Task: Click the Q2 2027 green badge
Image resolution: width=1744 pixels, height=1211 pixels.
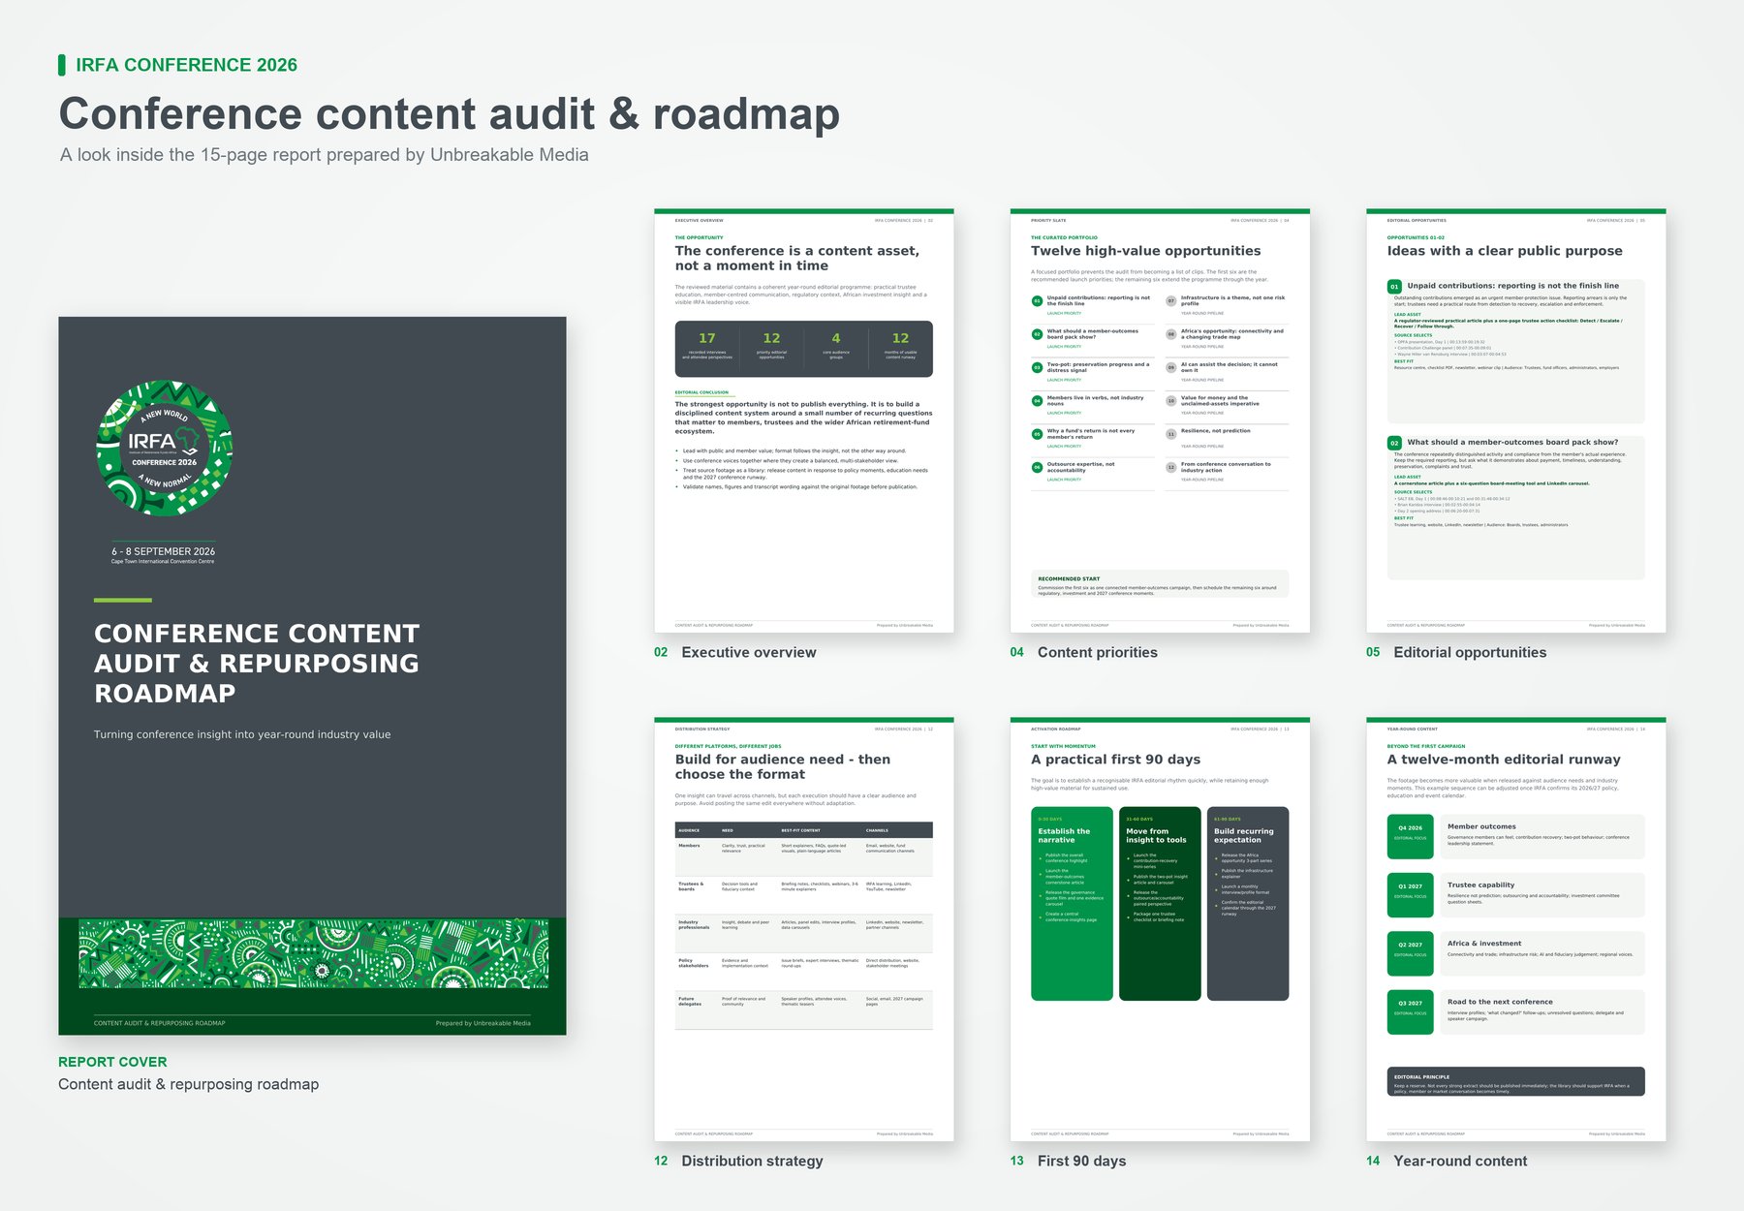Action: click(x=1410, y=953)
